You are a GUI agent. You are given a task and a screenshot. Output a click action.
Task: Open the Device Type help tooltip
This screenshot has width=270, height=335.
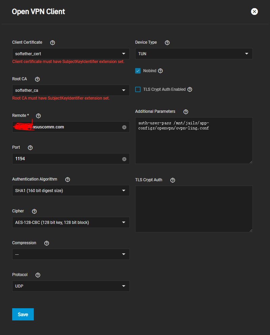pyautogui.click(x=167, y=43)
